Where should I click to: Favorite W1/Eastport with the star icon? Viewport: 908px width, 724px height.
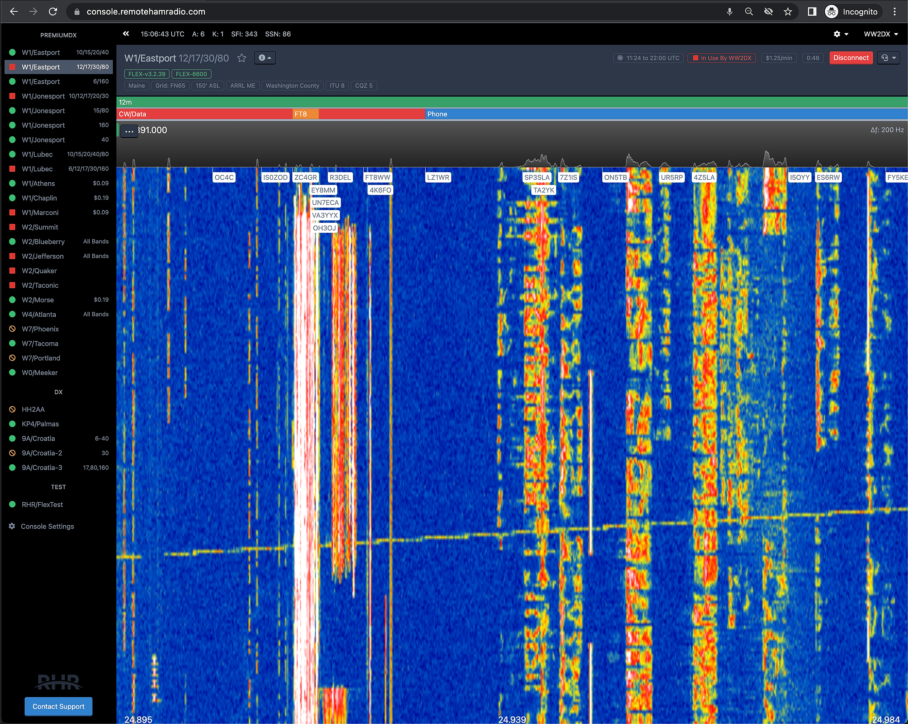[x=242, y=58]
